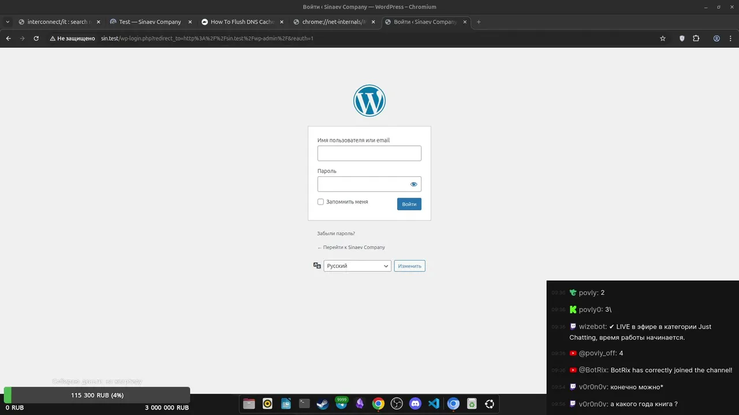Click the '3 000 000 RUB' goal label
Image resolution: width=739 pixels, height=415 pixels.
[167, 408]
